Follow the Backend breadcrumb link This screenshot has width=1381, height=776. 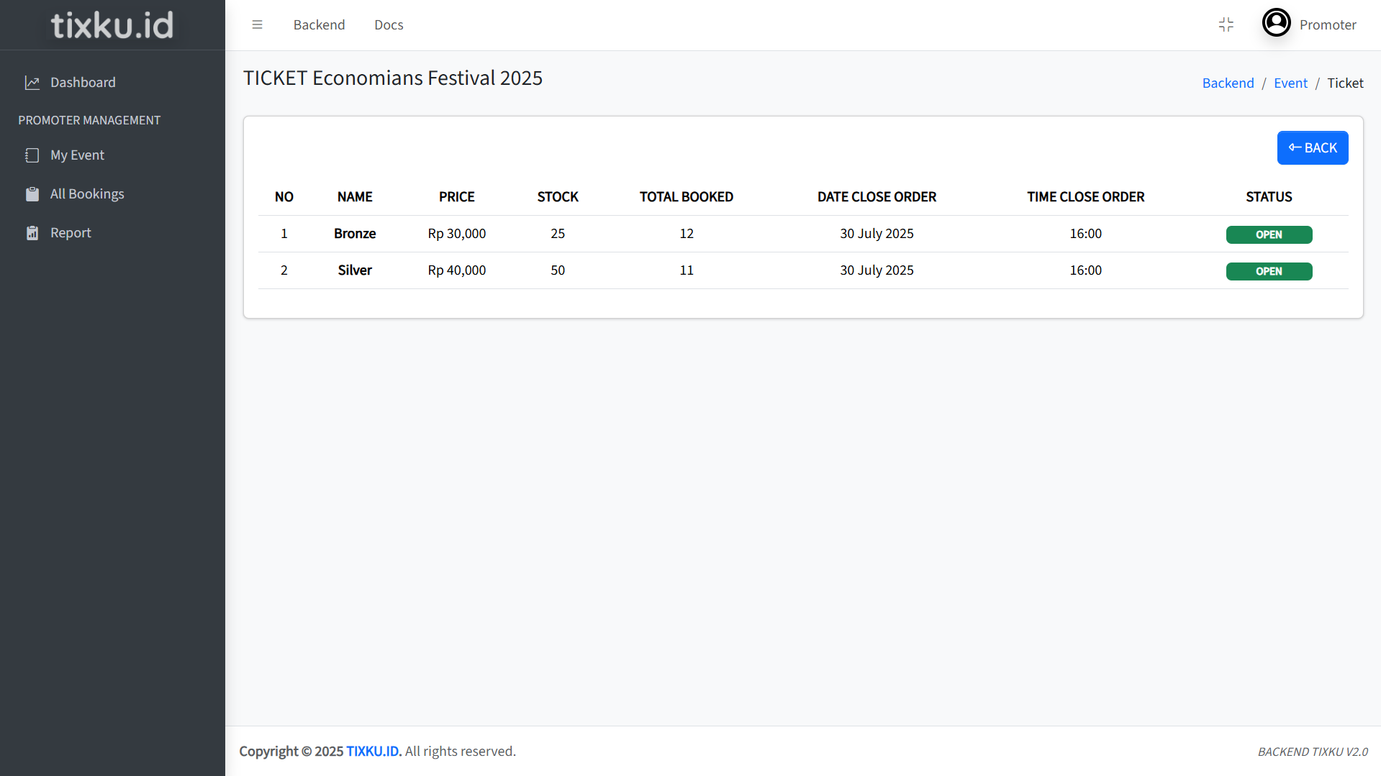pyautogui.click(x=1228, y=83)
